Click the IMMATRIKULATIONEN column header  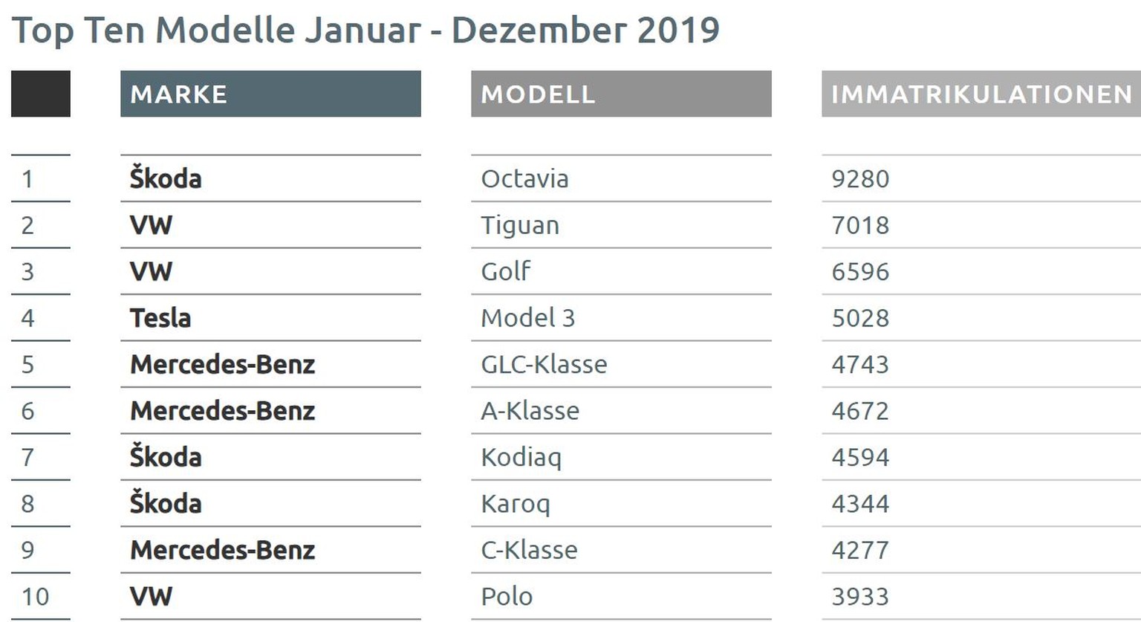[981, 94]
